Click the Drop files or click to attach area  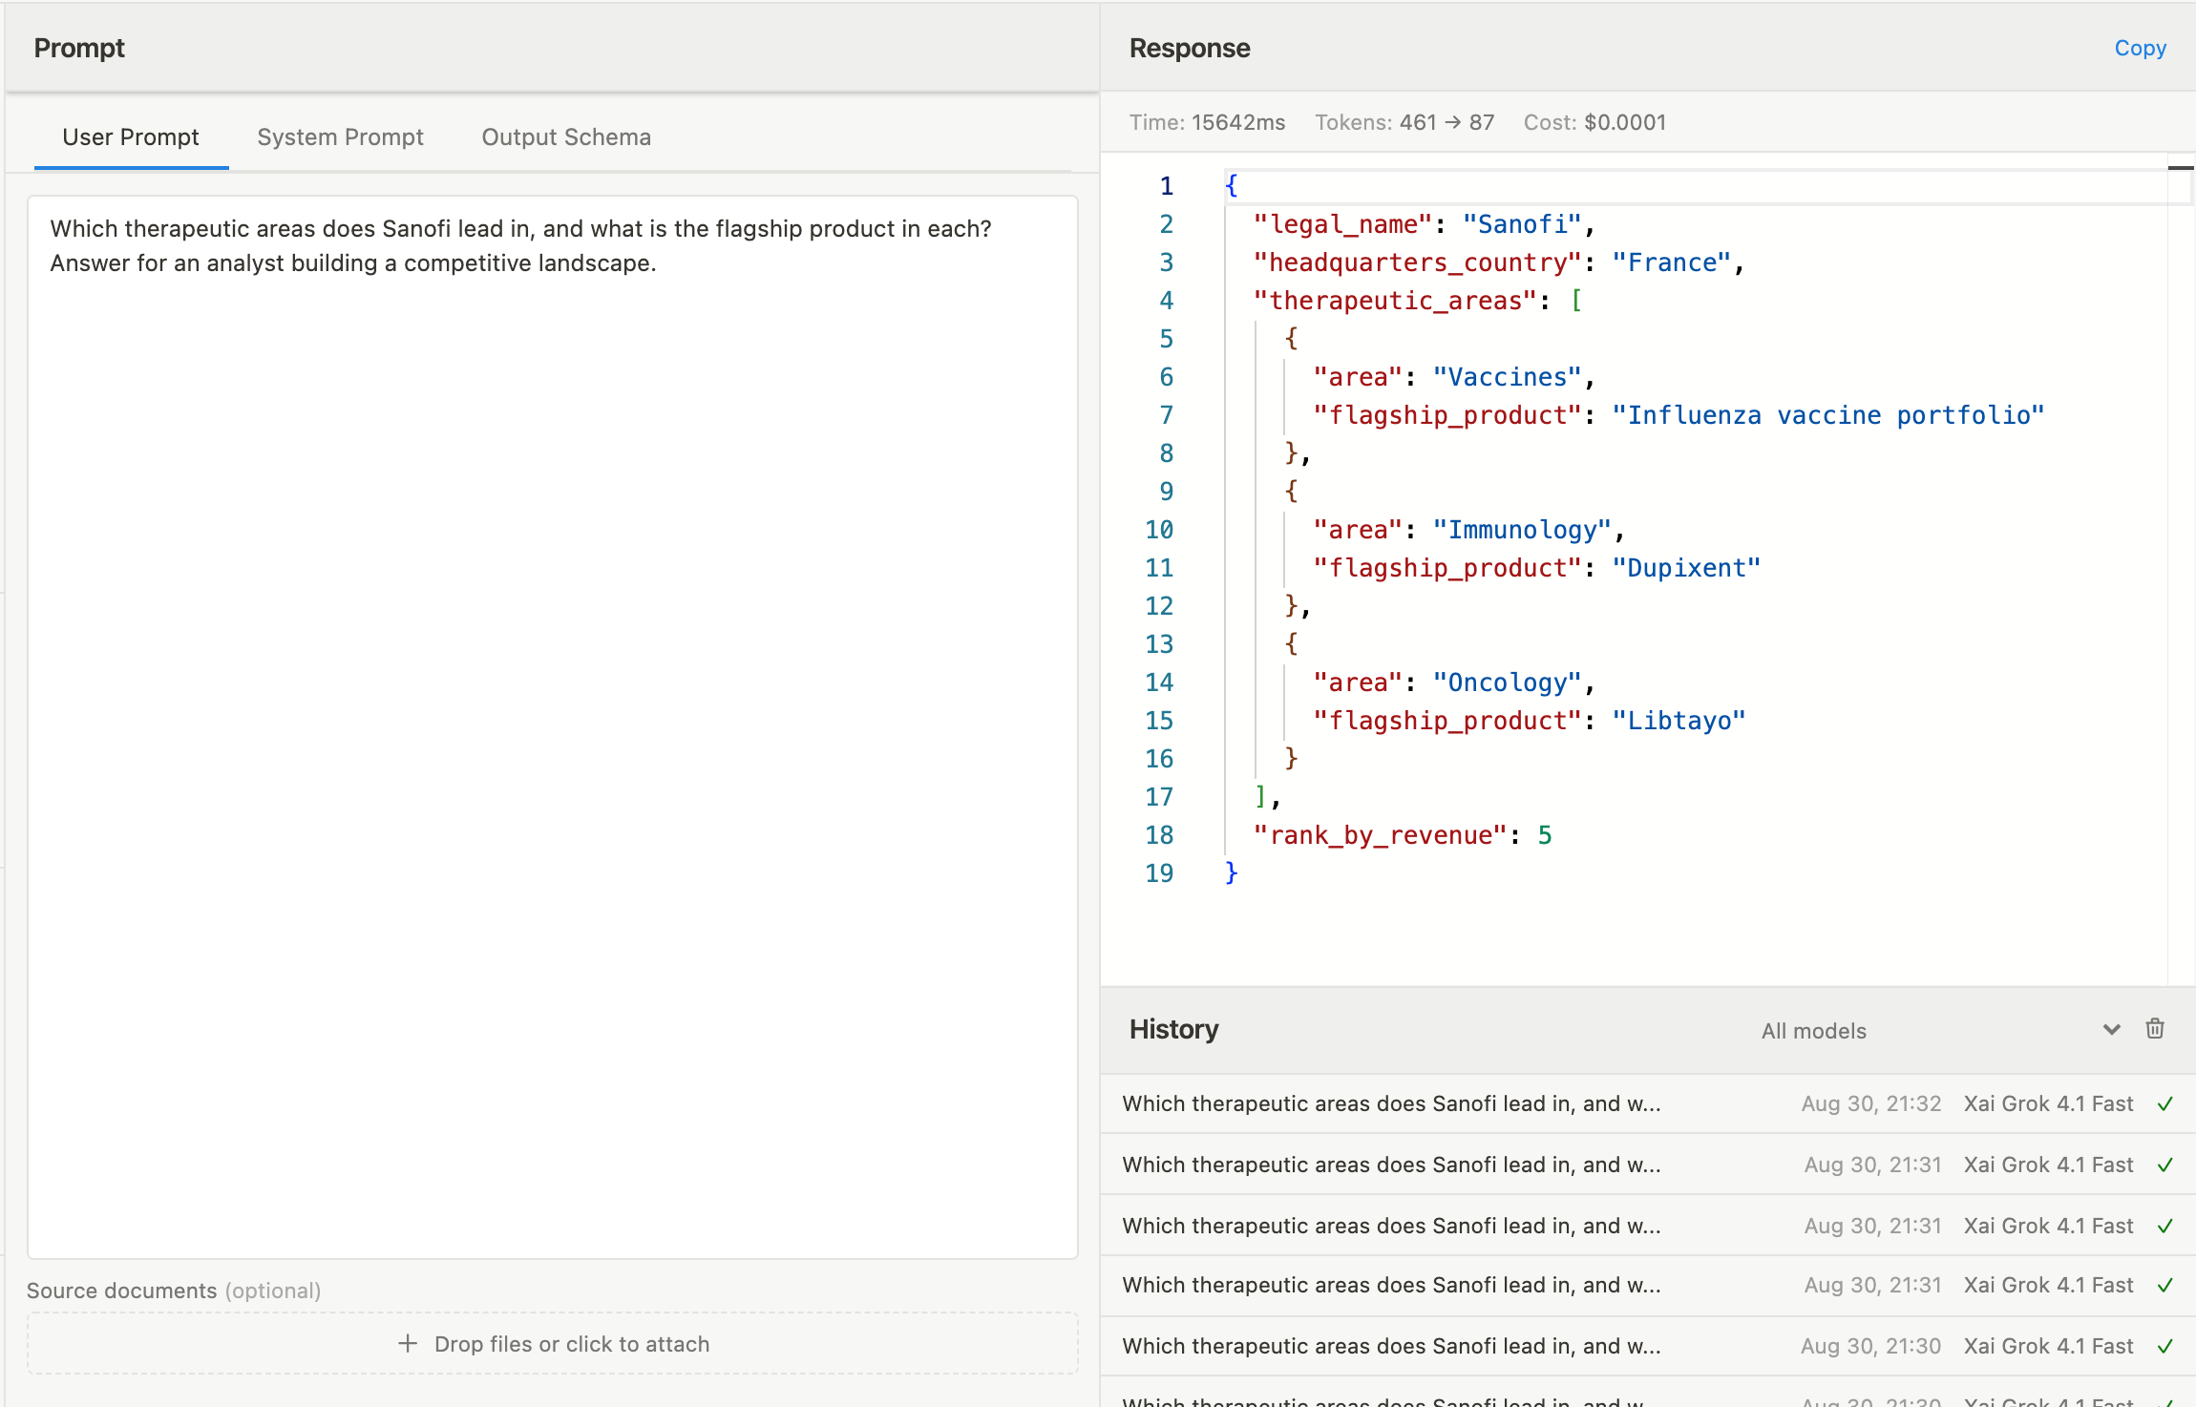[553, 1343]
